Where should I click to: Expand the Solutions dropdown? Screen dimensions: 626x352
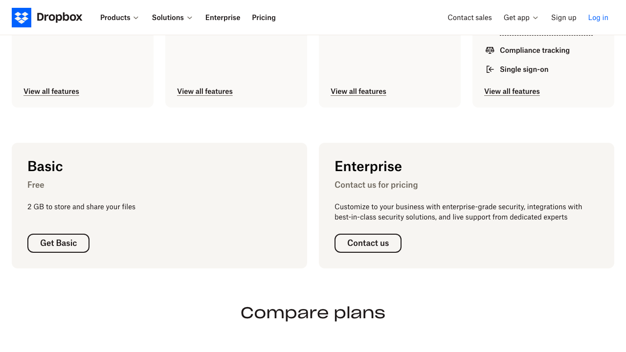click(172, 18)
